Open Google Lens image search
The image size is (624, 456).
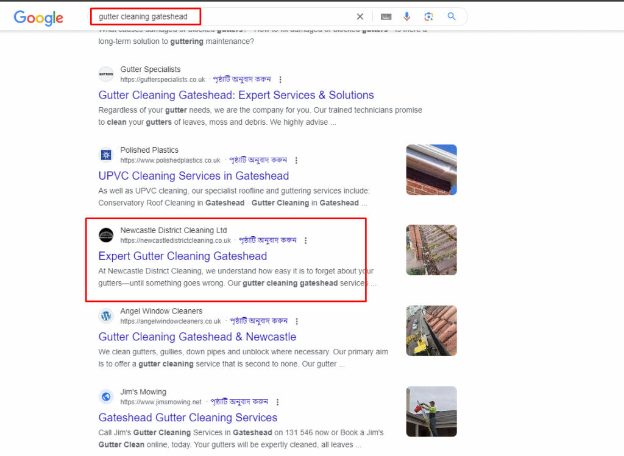(x=428, y=16)
